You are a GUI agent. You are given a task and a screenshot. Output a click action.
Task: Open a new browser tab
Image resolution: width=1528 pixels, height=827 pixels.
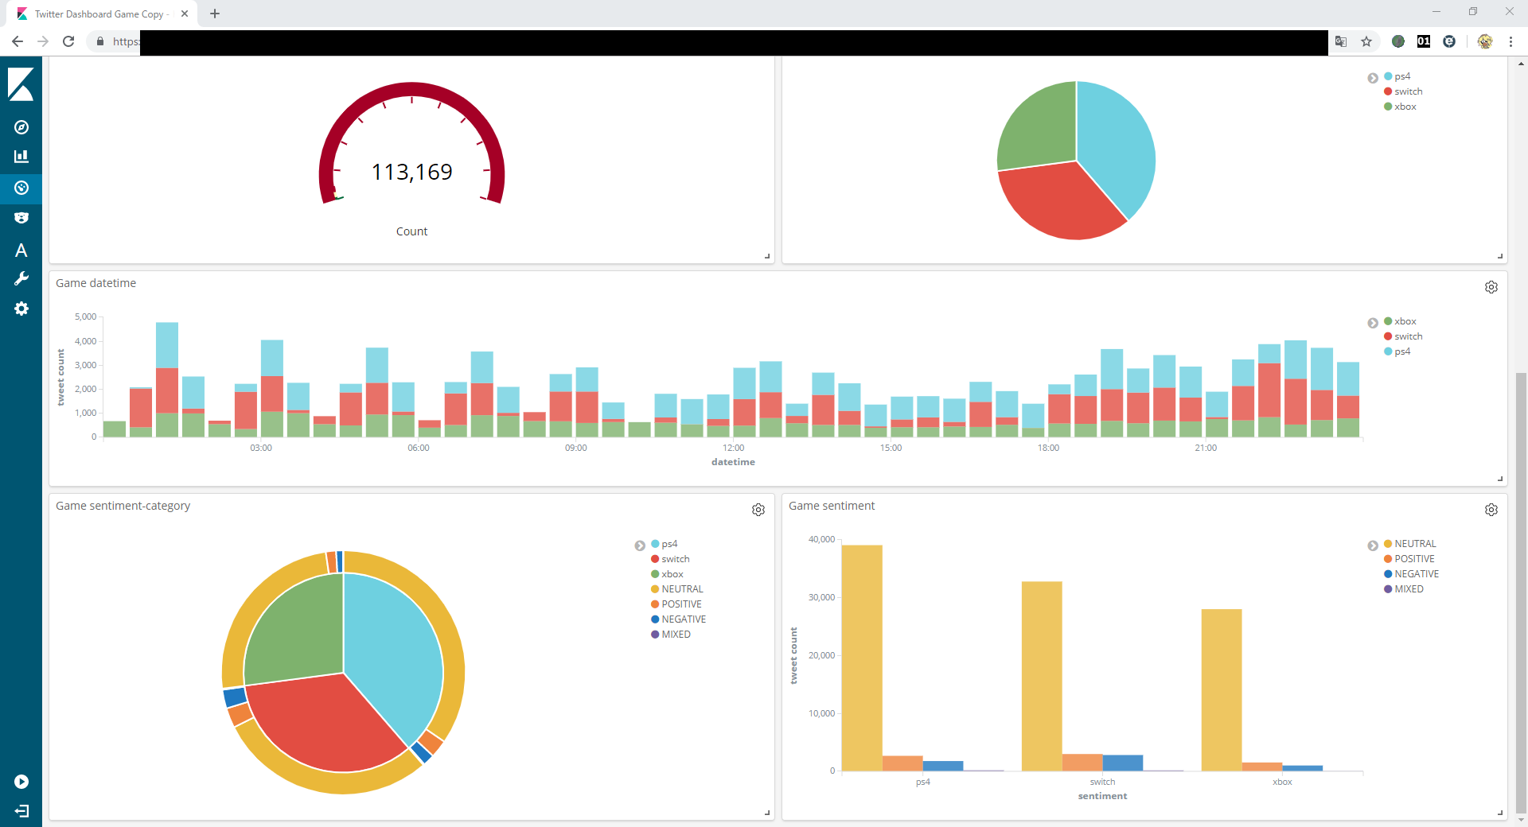215,14
